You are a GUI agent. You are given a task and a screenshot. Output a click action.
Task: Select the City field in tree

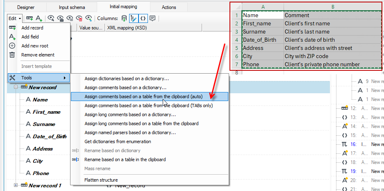tap(38, 161)
